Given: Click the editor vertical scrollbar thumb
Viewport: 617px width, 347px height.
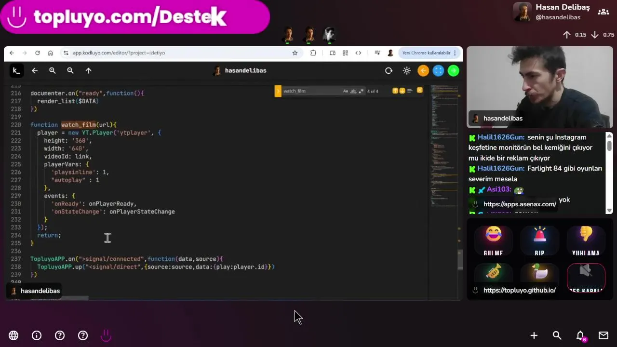Looking at the screenshot, I should 460,260.
